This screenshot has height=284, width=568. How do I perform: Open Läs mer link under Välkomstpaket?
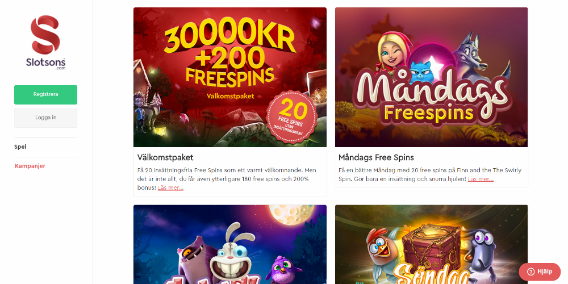click(x=170, y=187)
